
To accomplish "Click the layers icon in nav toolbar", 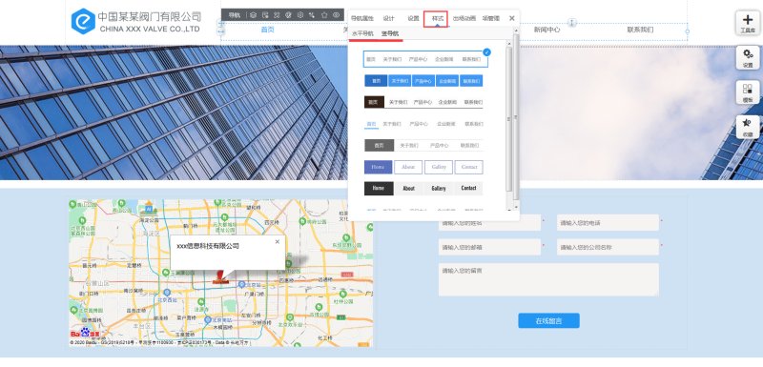I will [x=254, y=15].
